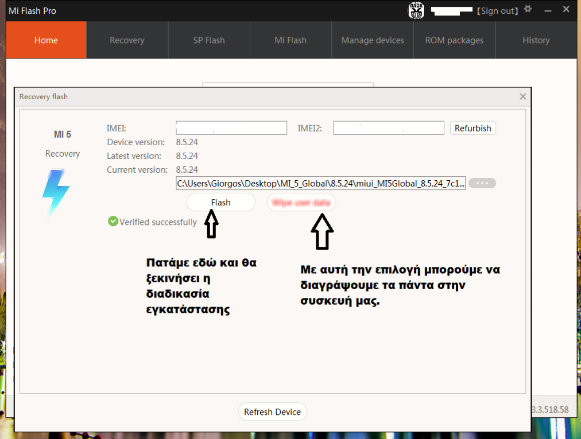The width and height of the screenshot is (581, 439).
Task: Click the IMEI input field
Action: [231, 128]
